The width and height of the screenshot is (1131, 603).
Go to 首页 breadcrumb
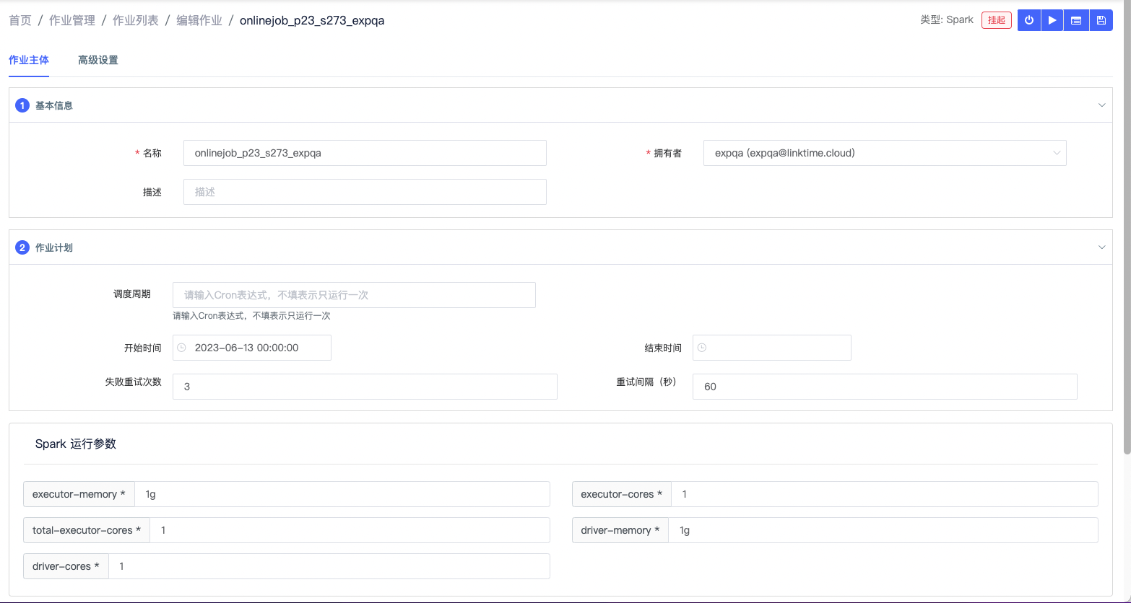tap(20, 20)
